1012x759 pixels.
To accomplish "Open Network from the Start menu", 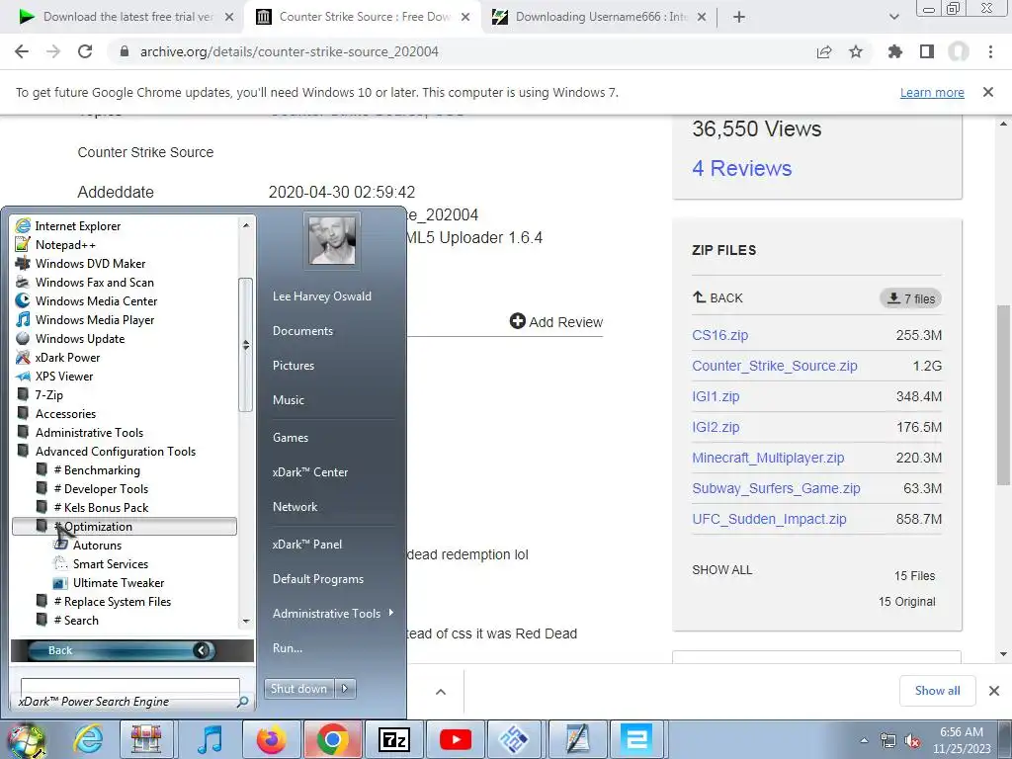I will [295, 507].
